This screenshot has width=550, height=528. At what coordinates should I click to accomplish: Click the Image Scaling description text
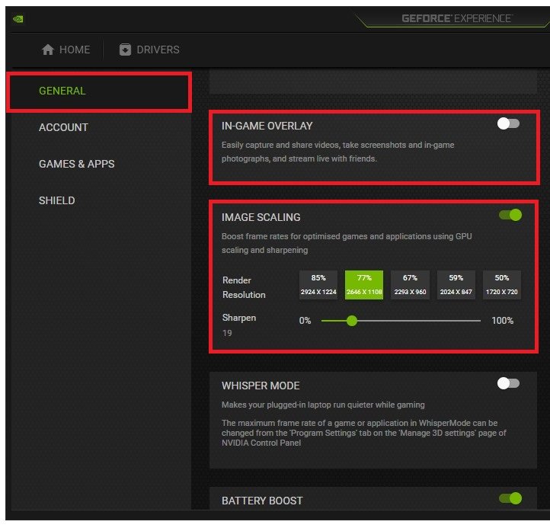pos(347,243)
